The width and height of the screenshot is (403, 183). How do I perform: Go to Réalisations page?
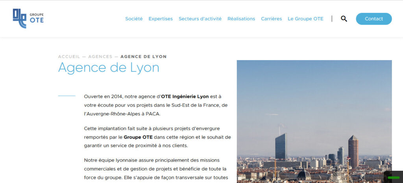point(241,19)
